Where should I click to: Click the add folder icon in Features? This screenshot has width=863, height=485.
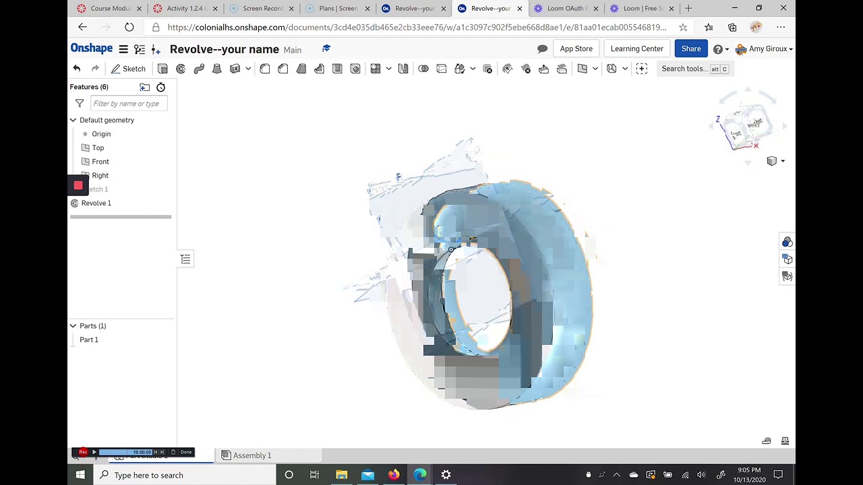[144, 87]
